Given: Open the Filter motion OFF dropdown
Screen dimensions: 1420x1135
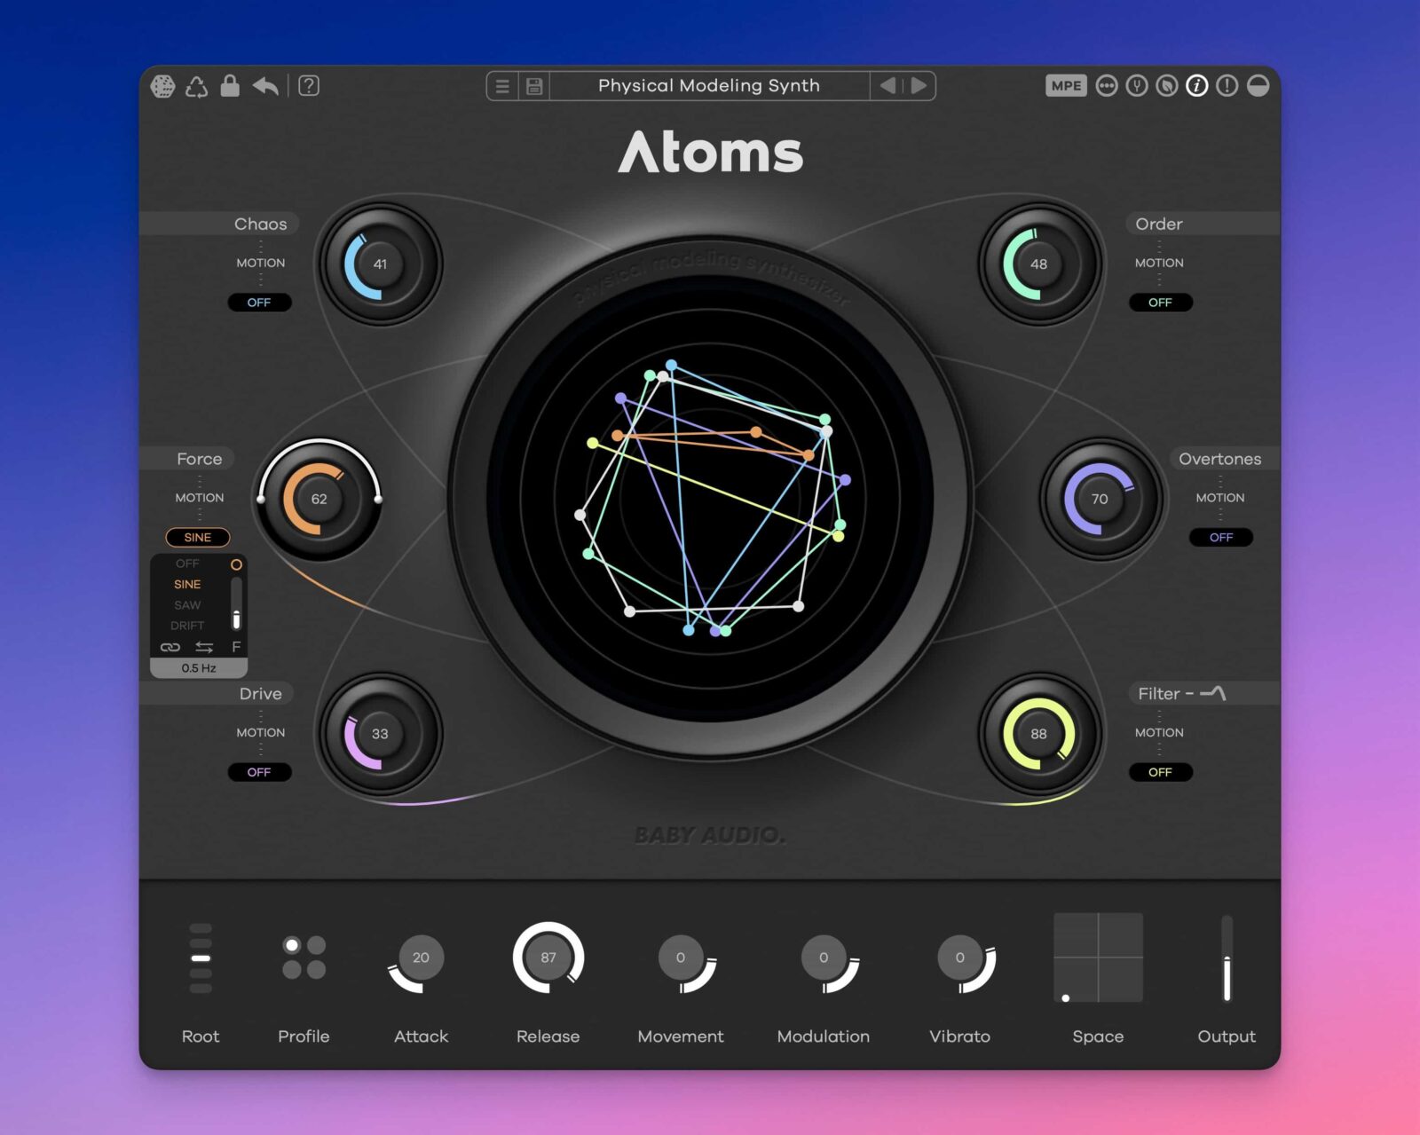Looking at the screenshot, I should pyautogui.click(x=1159, y=772).
